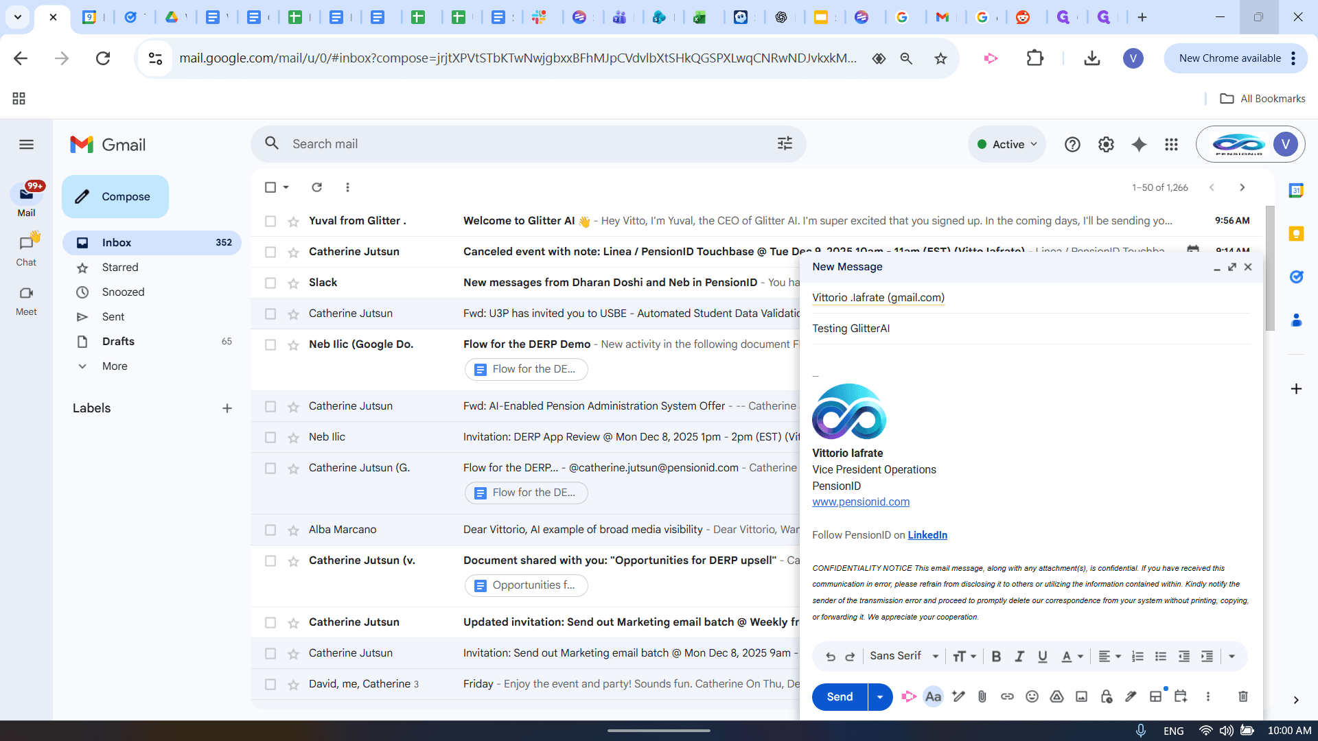1318x741 pixels.
Task: Toggle confidential mode lock icon
Action: point(1106,696)
